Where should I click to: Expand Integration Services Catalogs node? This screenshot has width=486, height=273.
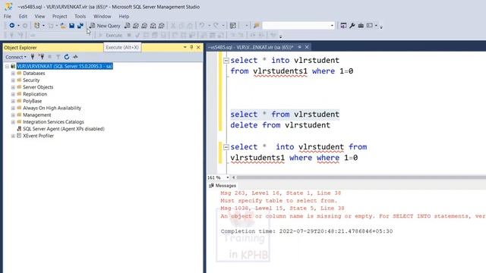click(x=13, y=122)
